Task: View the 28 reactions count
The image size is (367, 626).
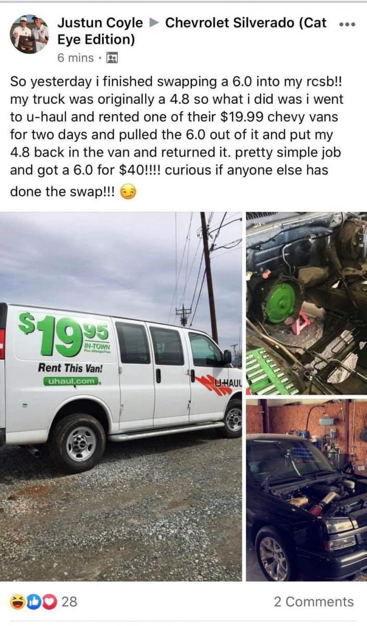Action: [69, 601]
